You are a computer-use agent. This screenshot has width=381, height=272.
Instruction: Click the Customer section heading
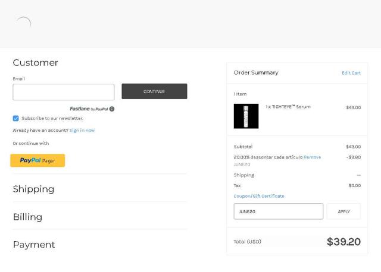[x=36, y=62]
